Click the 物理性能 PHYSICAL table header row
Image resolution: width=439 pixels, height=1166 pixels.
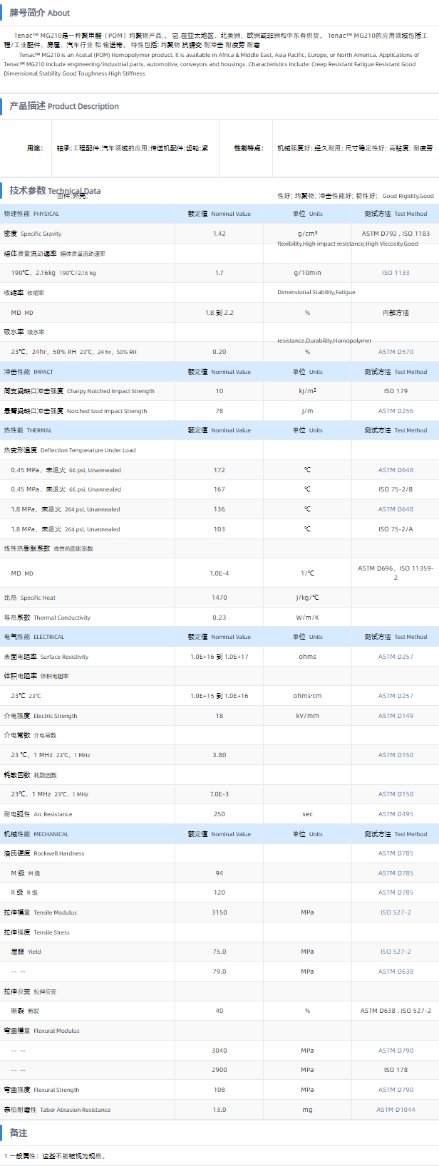31,214
